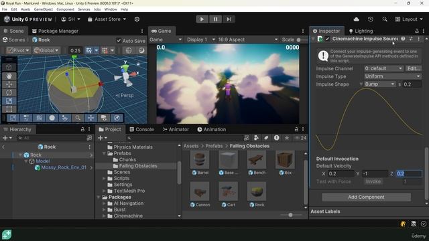Click the Project error log exclamation icon
Screen dimensions: 429x241
point(277,138)
